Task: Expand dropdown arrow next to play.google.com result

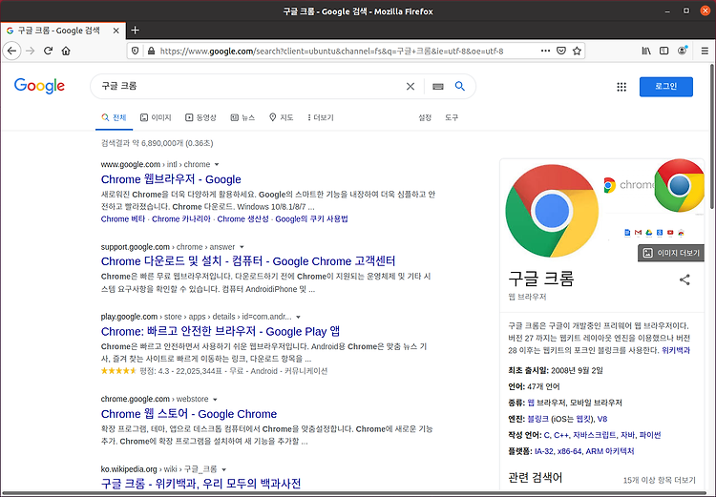Action: [298, 318]
